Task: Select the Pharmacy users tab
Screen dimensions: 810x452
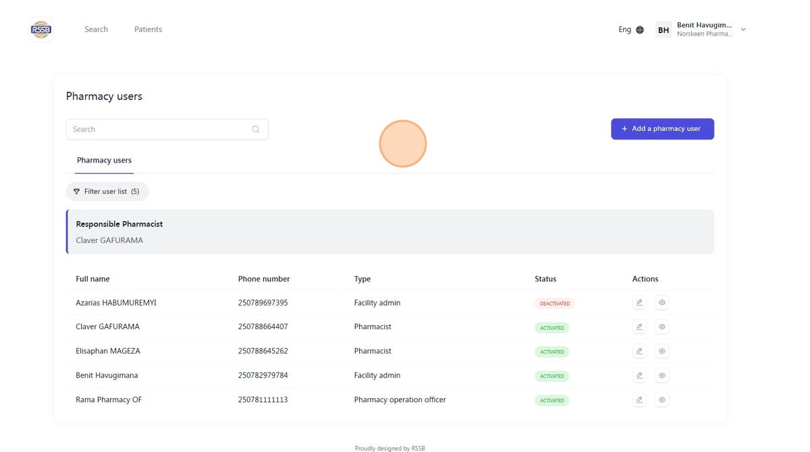Action: (104, 161)
